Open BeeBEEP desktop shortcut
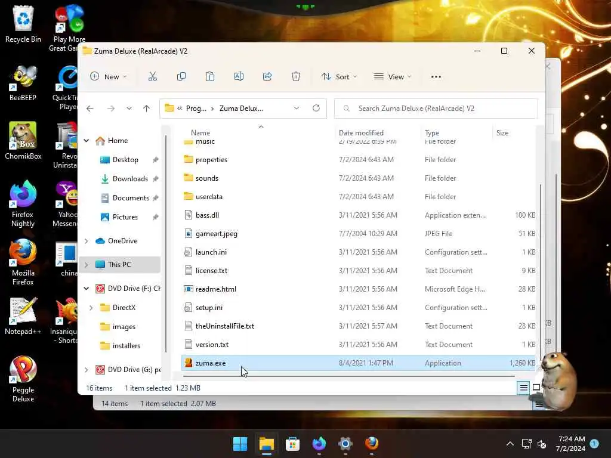 (x=23, y=83)
